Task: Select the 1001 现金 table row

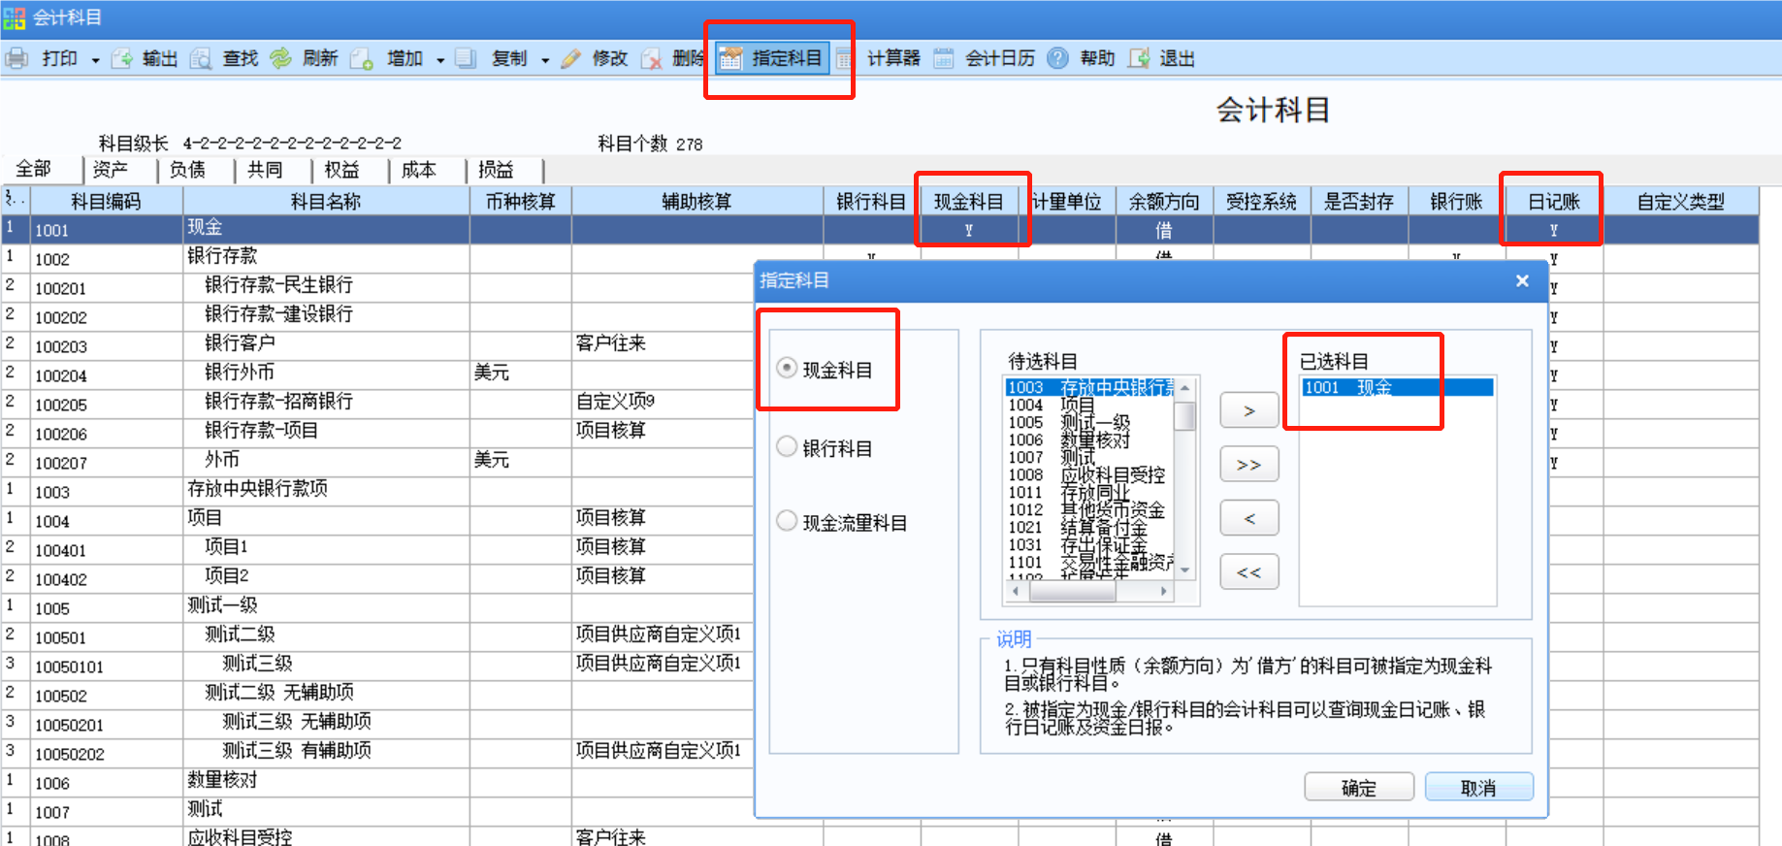Action: click(879, 229)
